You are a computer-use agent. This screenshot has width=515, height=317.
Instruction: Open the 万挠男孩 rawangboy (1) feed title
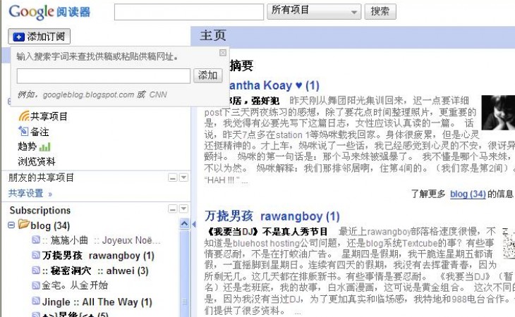(272, 216)
